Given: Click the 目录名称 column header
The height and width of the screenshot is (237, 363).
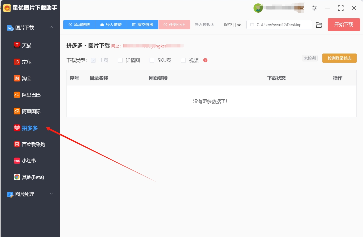Looking at the screenshot, I should click(x=99, y=78).
